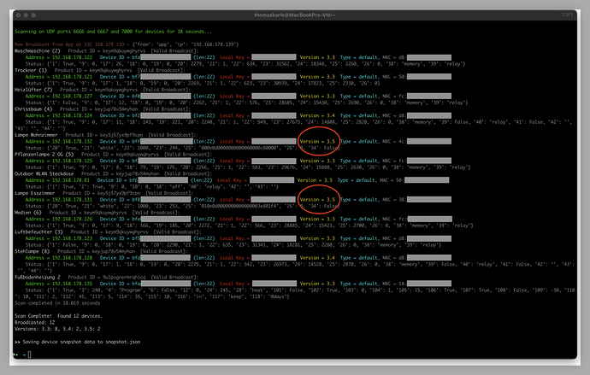The image size is (590, 375).
Task: Click the address 192.168.178.125
Action: tap(72, 161)
